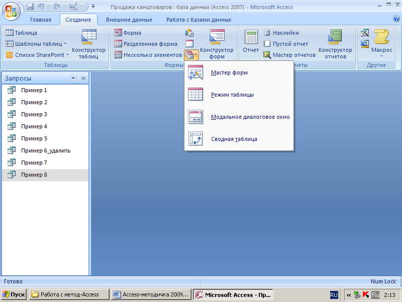
Task: Click the query wizard icon in Другие
Action: (365, 33)
